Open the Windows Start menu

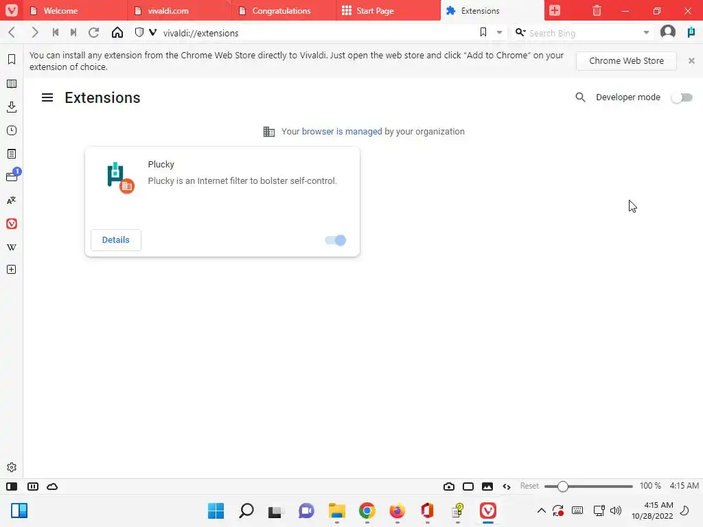point(216,511)
